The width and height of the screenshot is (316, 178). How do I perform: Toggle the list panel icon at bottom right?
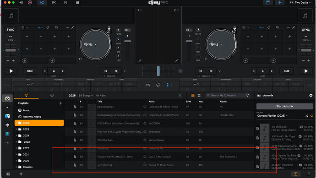point(308,174)
